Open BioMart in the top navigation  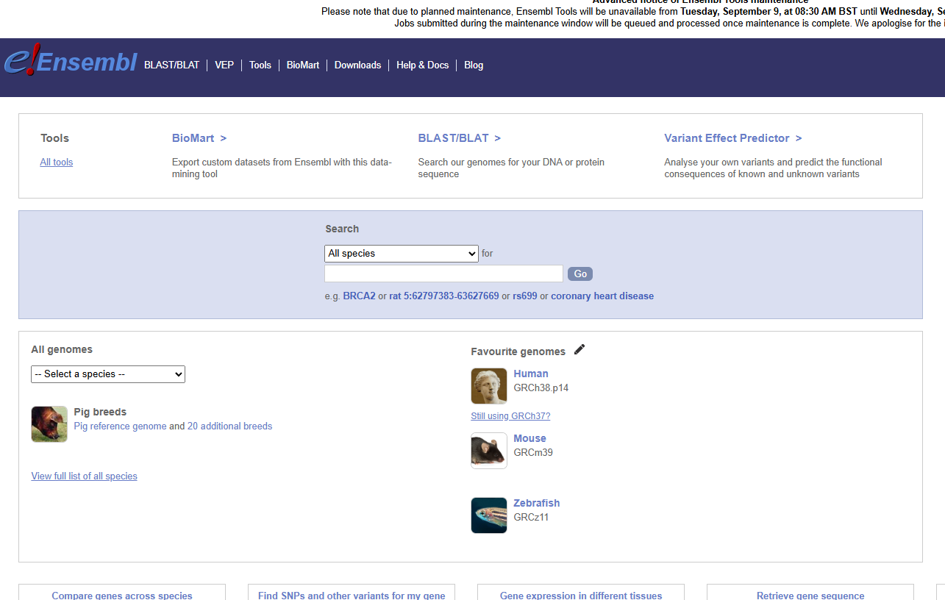[x=303, y=65]
